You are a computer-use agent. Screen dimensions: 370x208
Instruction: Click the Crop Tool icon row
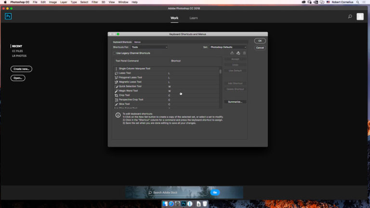(117, 95)
